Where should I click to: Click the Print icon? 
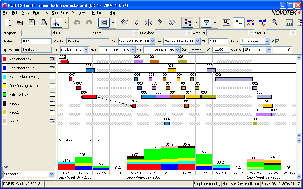(44, 23)
